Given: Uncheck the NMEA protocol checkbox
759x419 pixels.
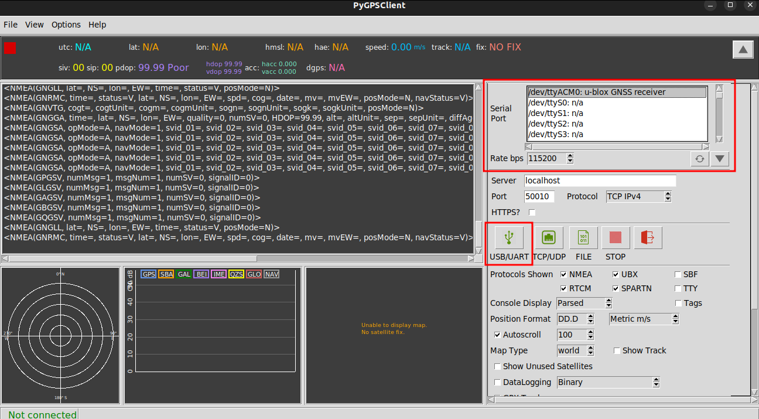Looking at the screenshot, I should [x=563, y=274].
